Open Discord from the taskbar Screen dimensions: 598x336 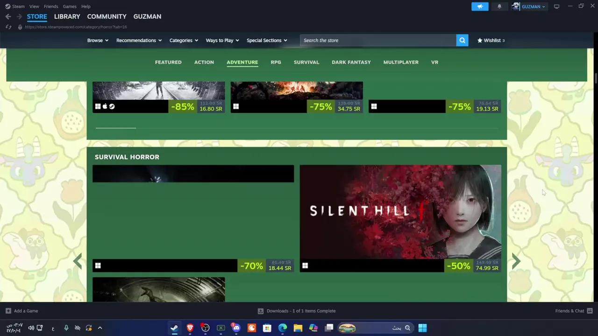(x=236, y=328)
